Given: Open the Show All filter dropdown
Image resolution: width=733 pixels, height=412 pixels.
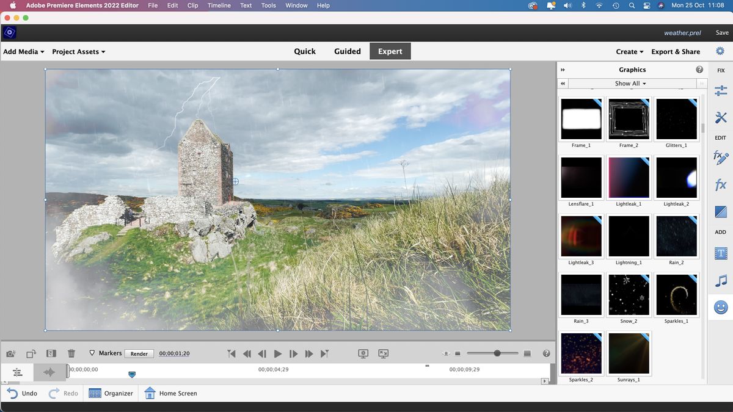Looking at the screenshot, I should [630, 84].
